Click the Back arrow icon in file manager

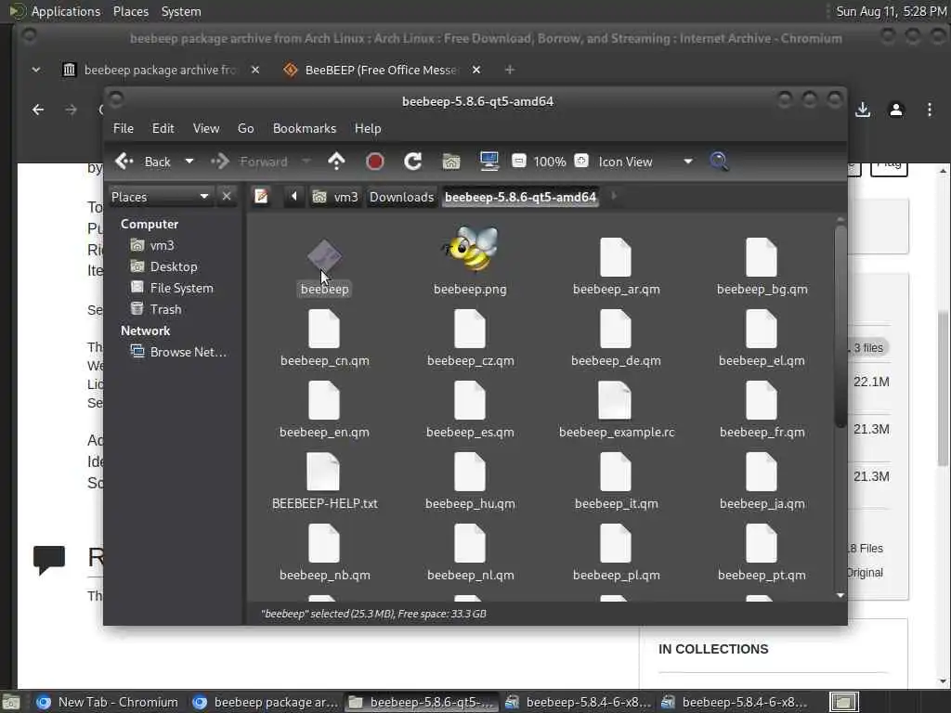124,162
